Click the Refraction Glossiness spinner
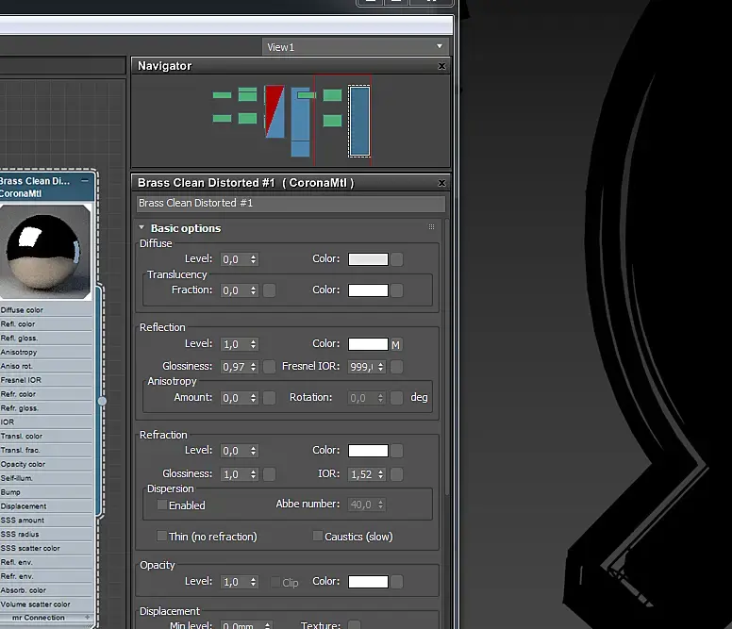Screen dimensions: 732x629 coord(253,474)
